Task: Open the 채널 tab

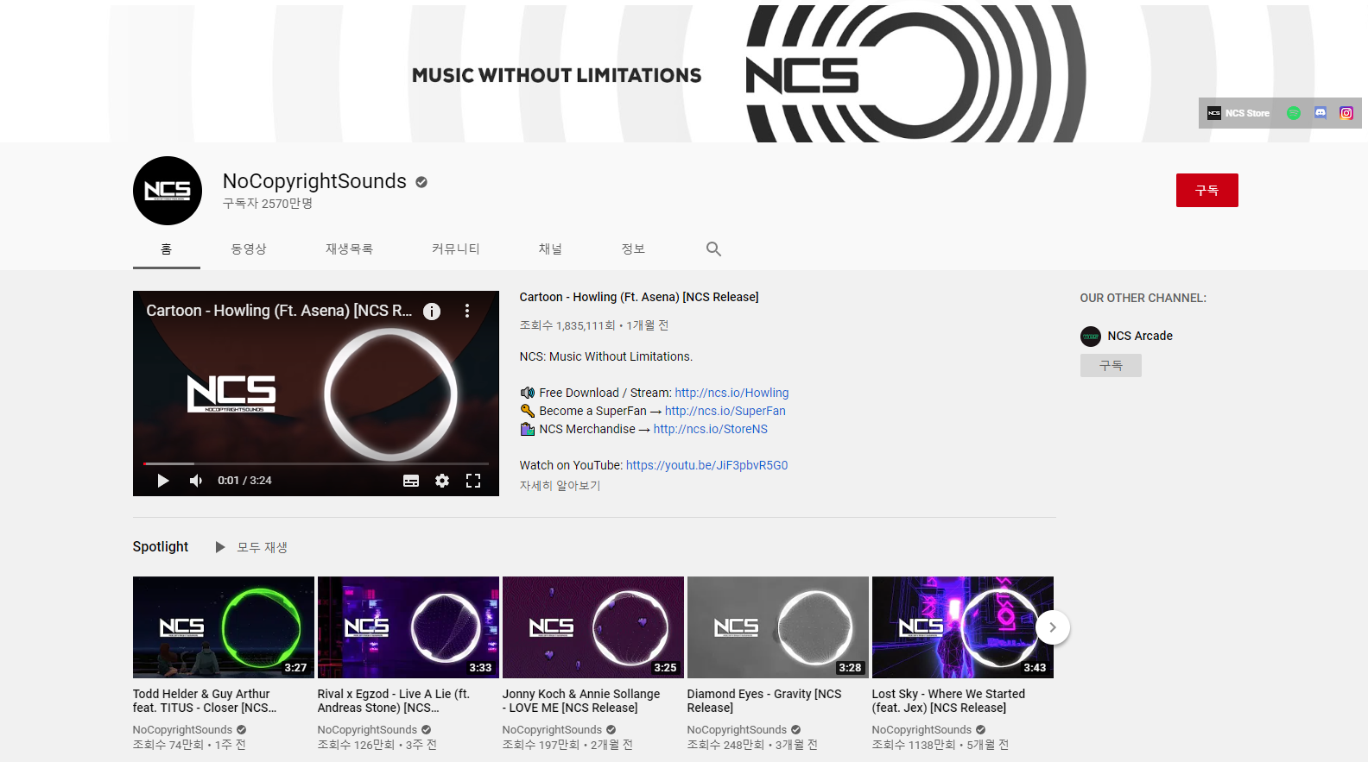Action: pyautogui.click(x=550, y=249)
